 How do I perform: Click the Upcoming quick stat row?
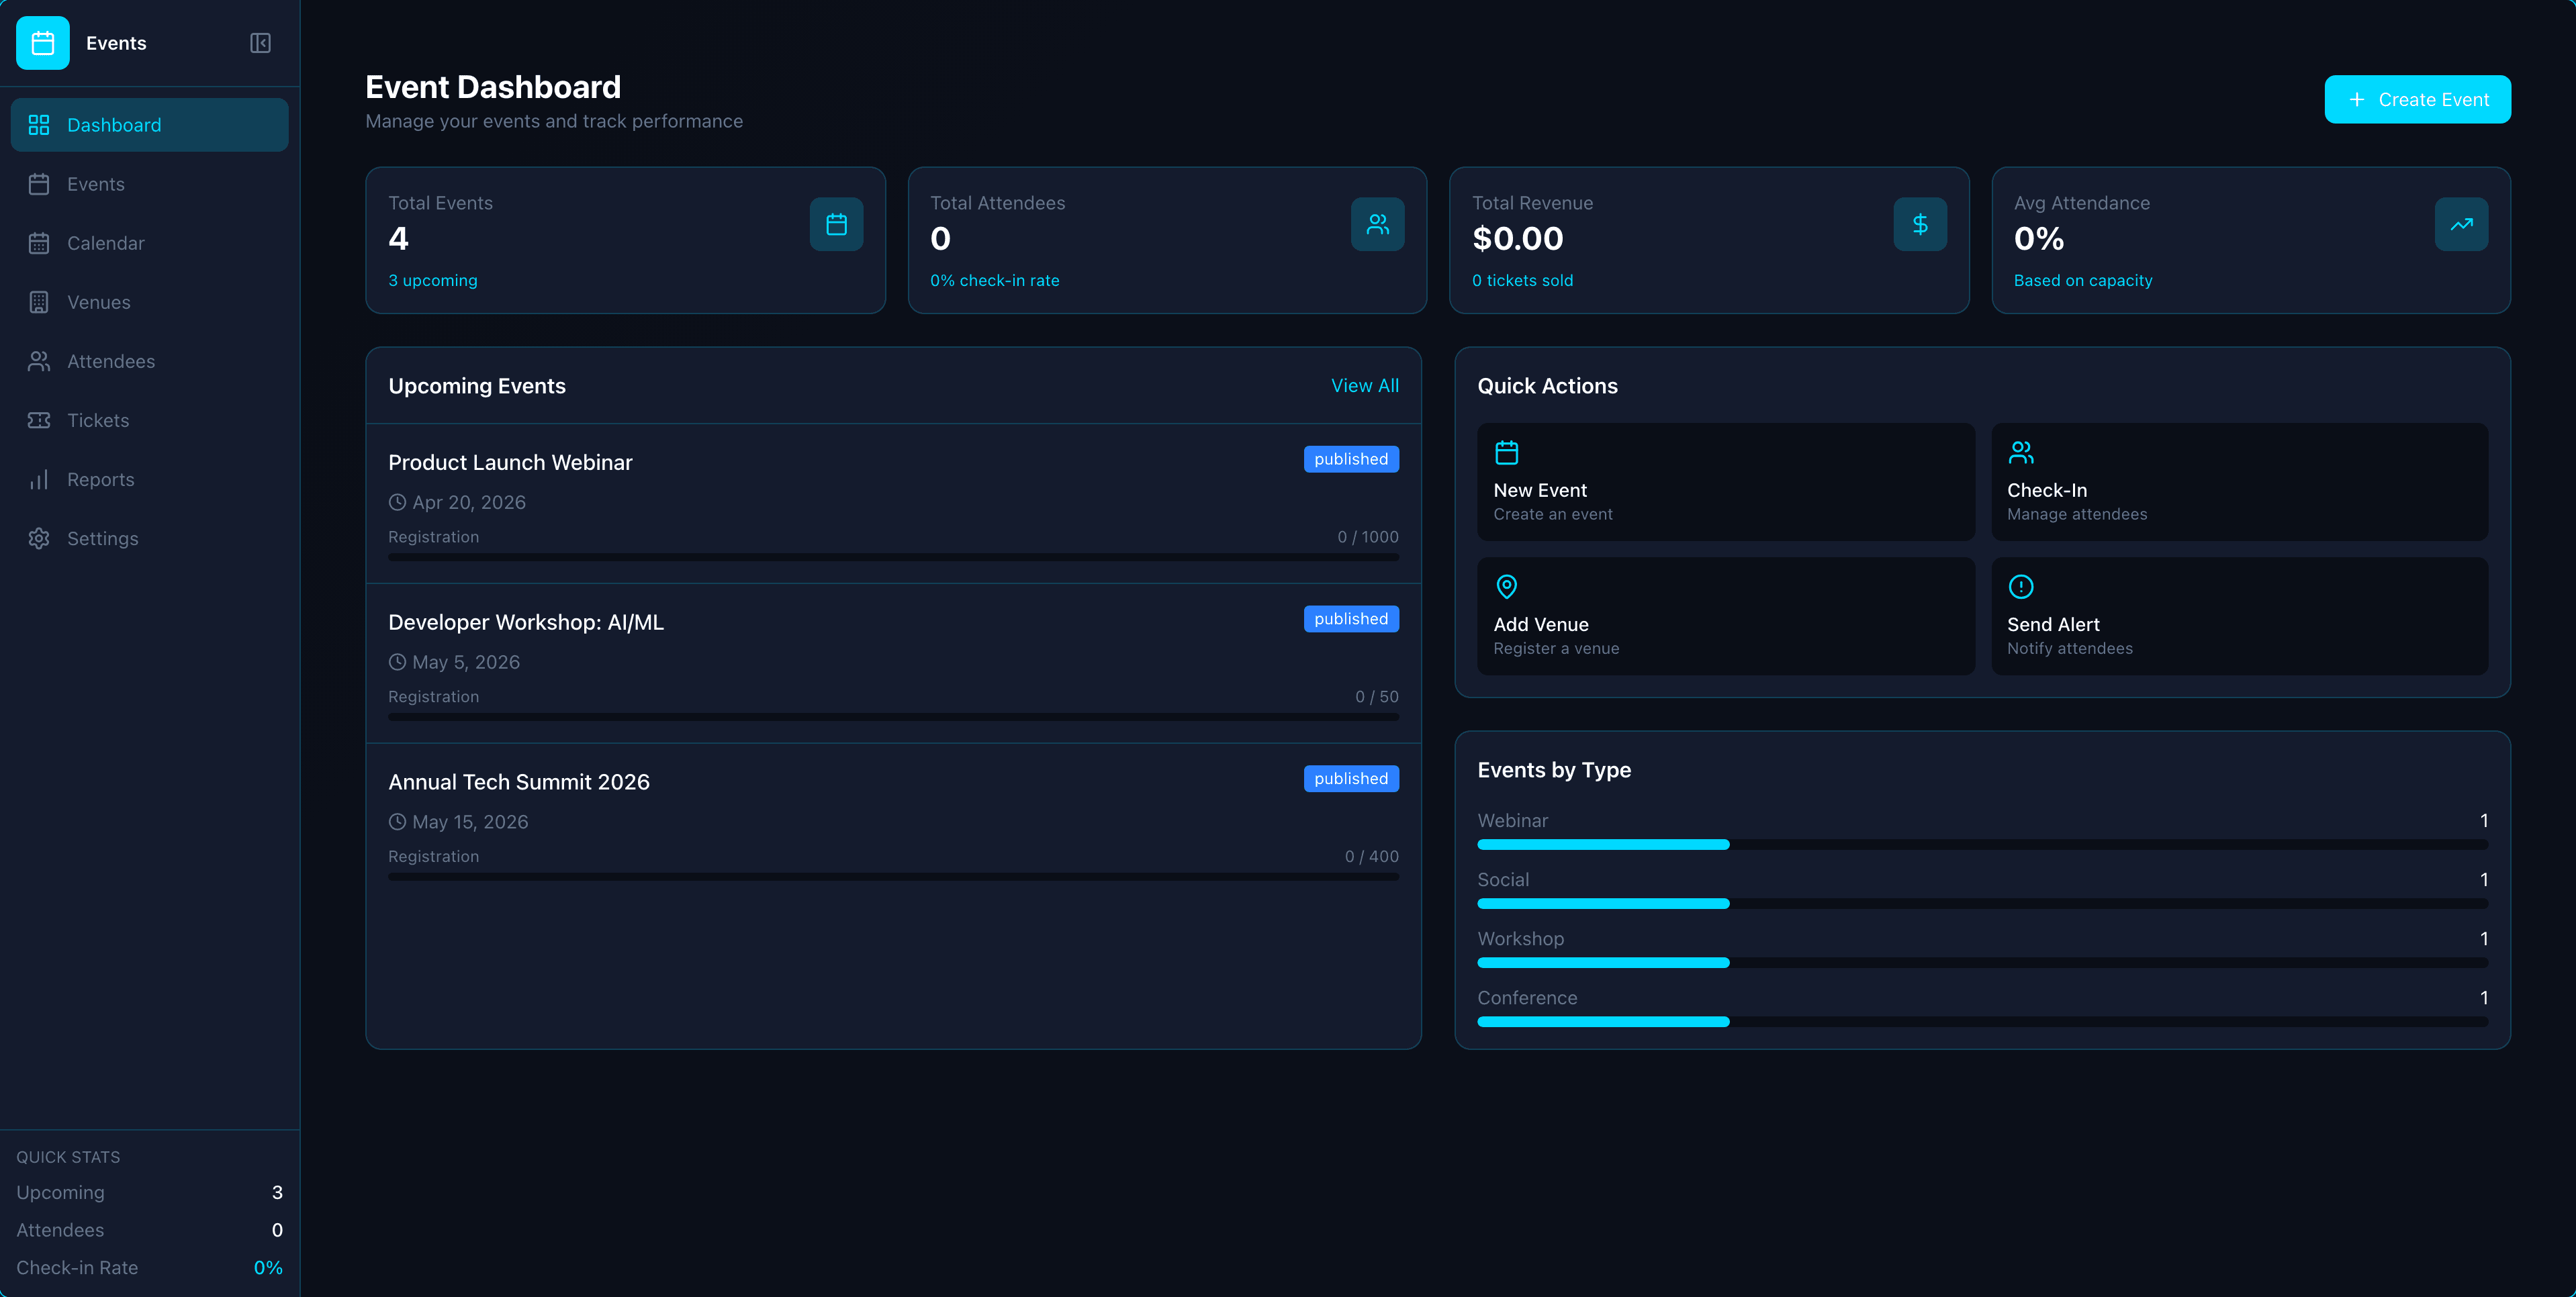point(149,1193)
